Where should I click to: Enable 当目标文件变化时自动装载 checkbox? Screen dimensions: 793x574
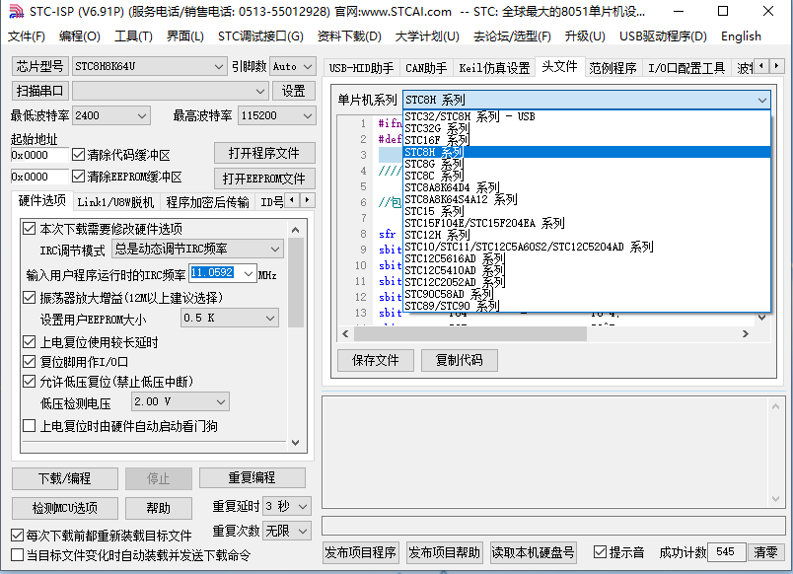tap(17, 555)
